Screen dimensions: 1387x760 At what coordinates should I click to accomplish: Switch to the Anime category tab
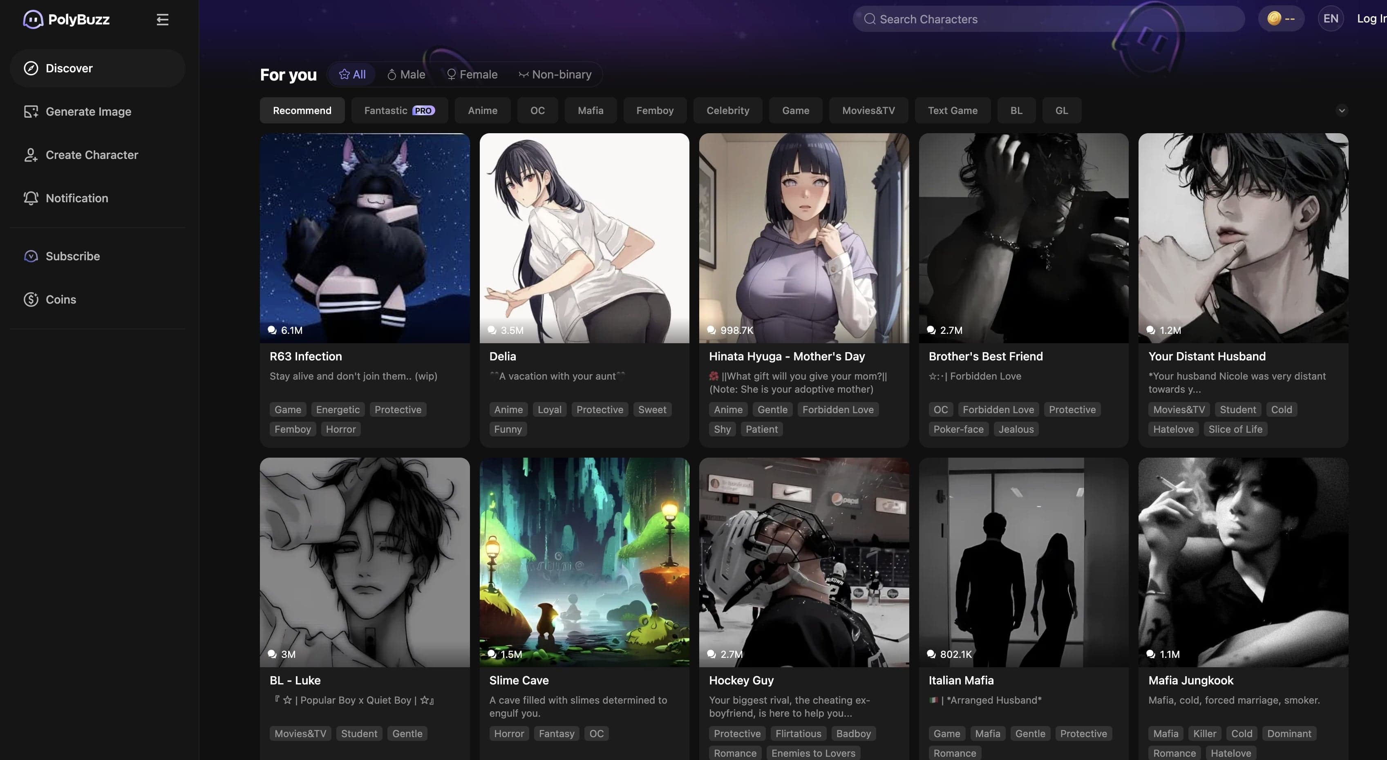483,111
